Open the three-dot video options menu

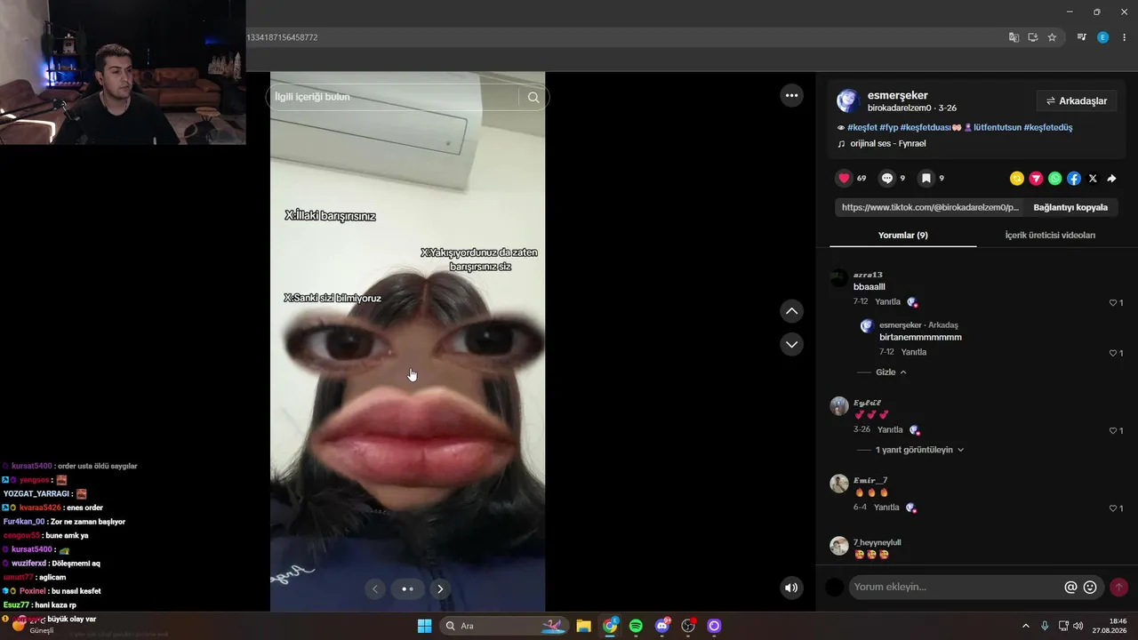click(791, 95)
